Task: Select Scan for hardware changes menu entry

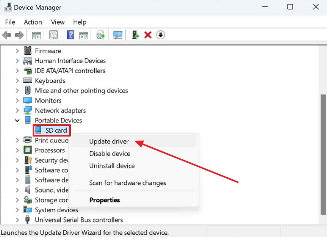Action: tap(133, 183)
